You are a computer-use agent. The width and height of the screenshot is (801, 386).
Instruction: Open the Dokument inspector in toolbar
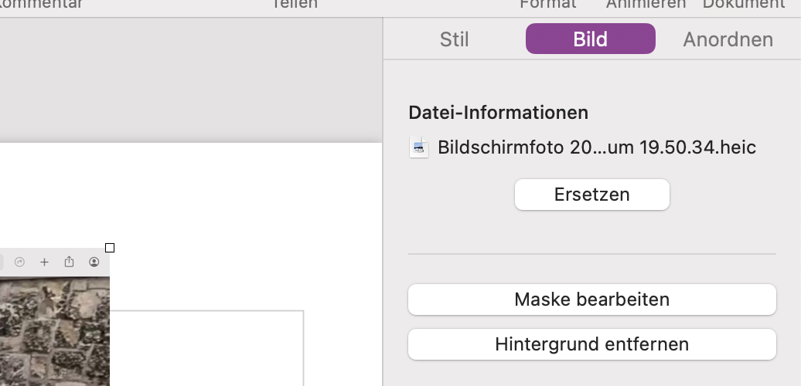click(x=743, y=5)
